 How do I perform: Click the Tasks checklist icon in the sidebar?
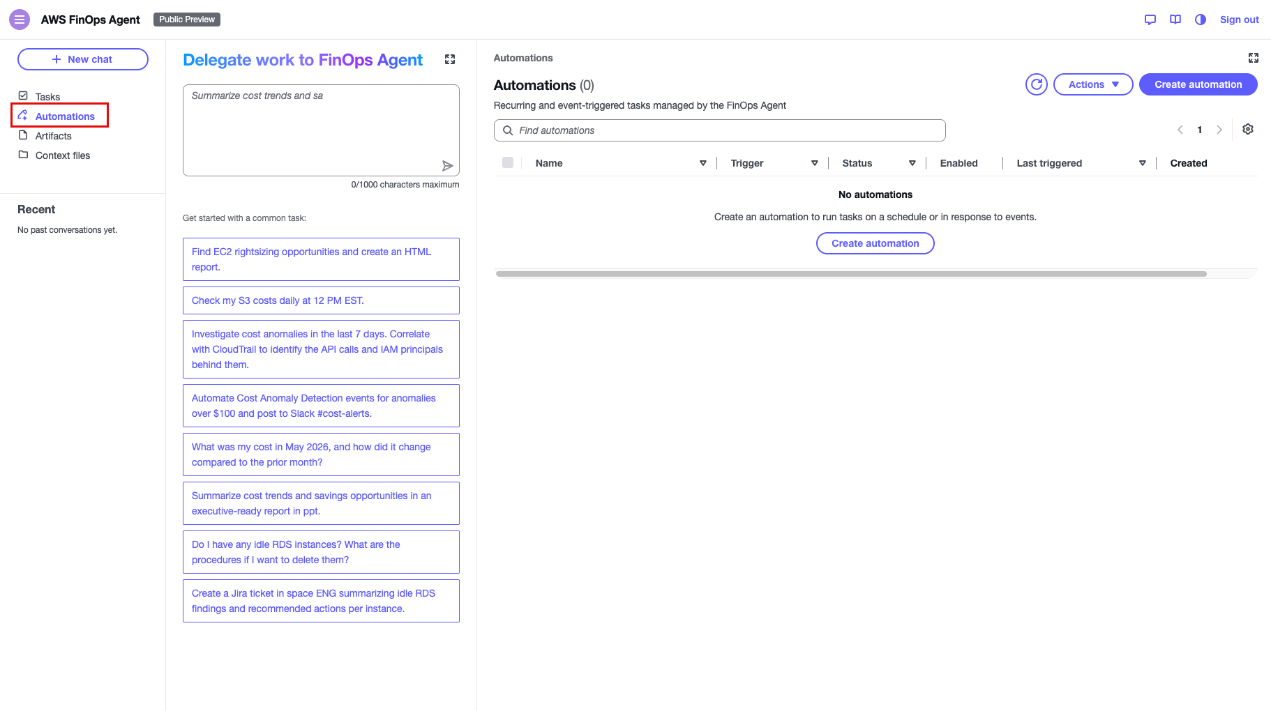pyautogui.click(x=23, y=95)
